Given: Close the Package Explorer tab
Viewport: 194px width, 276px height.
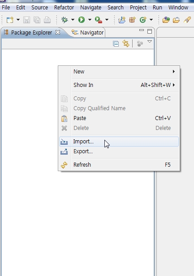Looking at the screenshot, I should (57, 32).
